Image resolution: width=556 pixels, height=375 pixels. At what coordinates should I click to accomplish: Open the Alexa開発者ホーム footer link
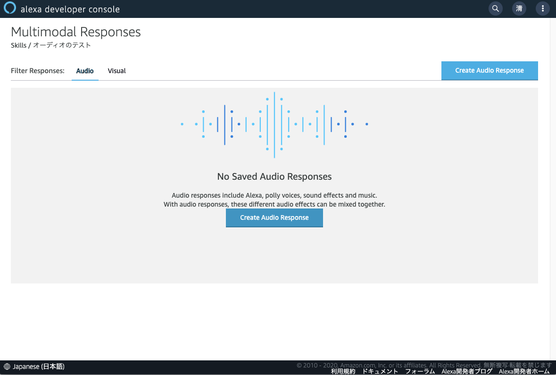tap(524, 371)
